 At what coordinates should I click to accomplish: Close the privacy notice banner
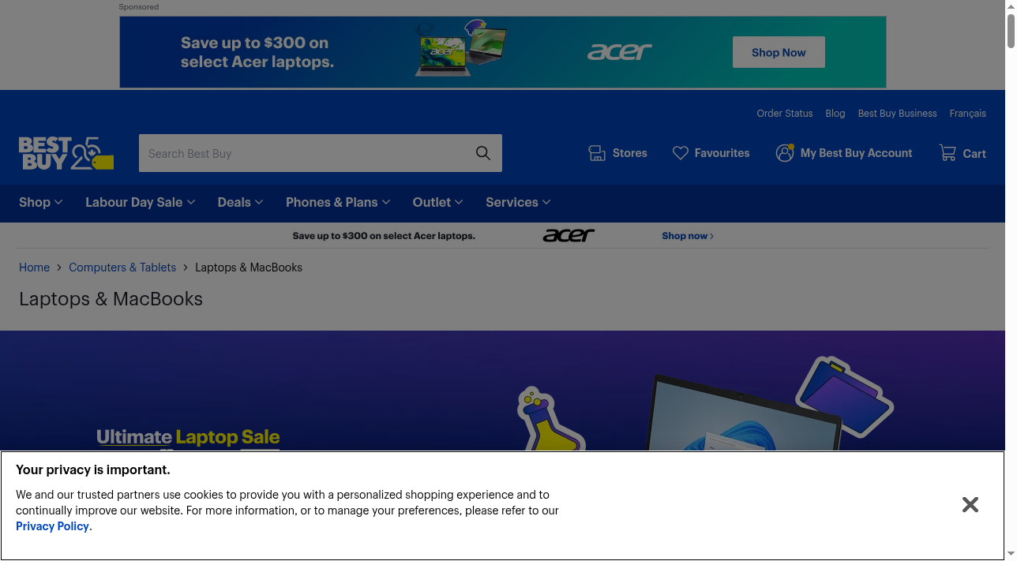(x=970, y=504)
